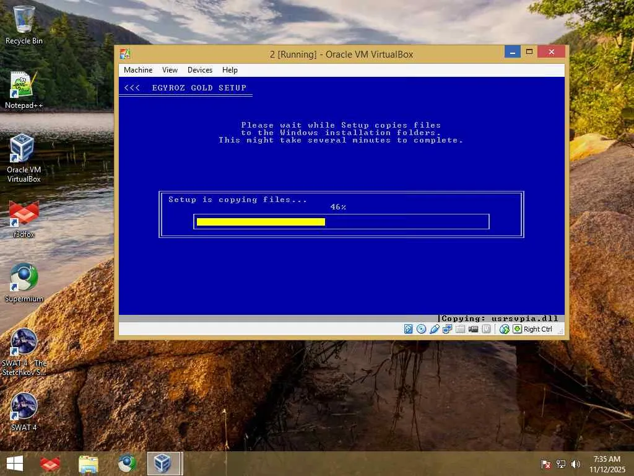
Task: Close the VirtualBox VM window
Action: coord(551,52)
